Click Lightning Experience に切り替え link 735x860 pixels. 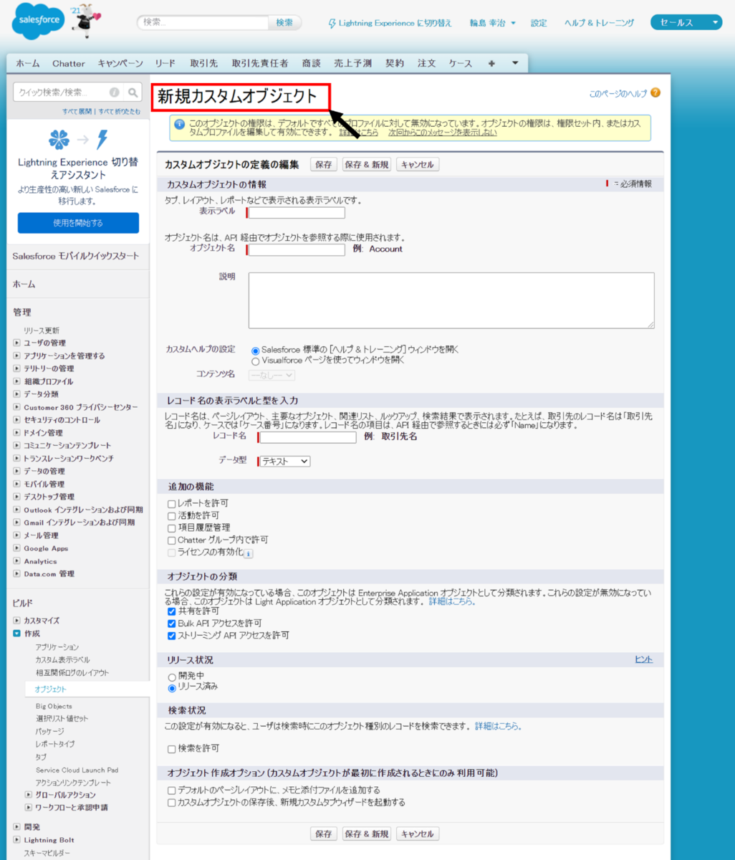tap(395, 23)
